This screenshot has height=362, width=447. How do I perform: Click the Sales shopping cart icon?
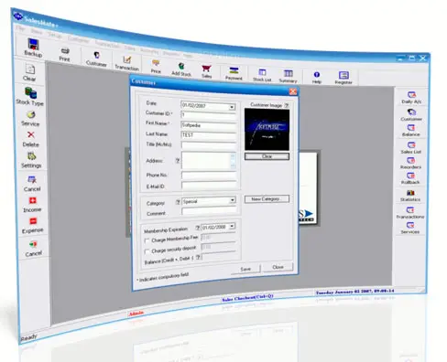(x=206, y=69)
